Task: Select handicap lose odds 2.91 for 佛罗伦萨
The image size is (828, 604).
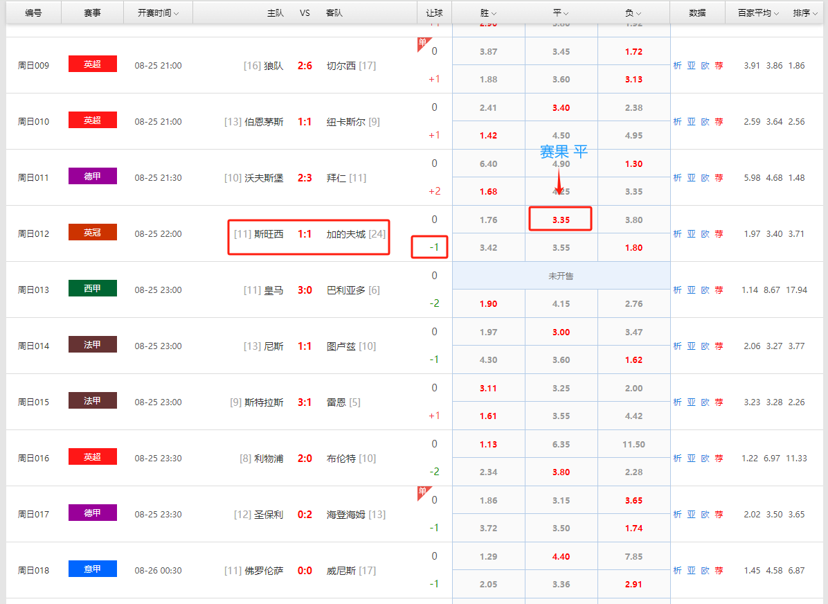Action: pyautogui.click(x=633, y=585)
